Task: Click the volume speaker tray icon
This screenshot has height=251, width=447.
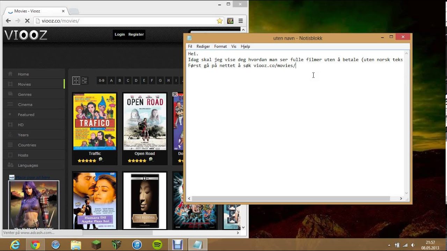Action: [x=413, y=245]
